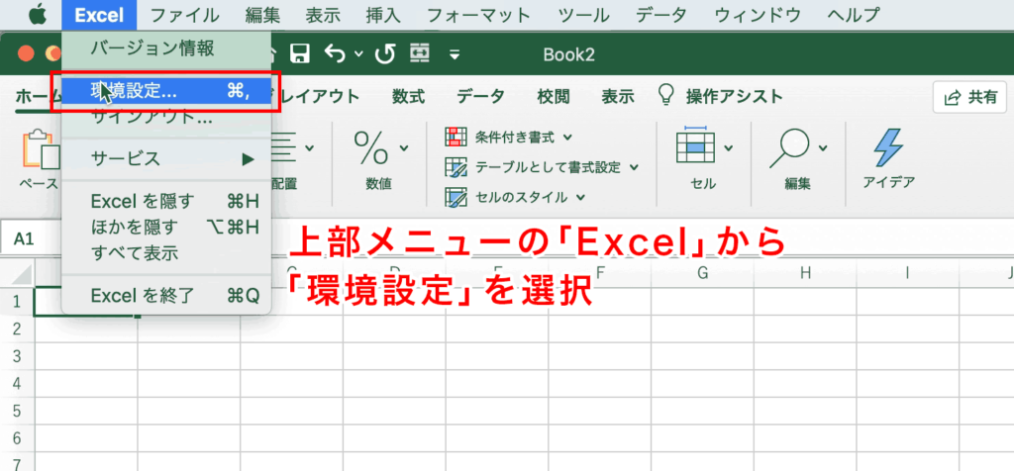Screen dimensions: 1014x471
Task: Select column G header
Action: pos(703,273)
